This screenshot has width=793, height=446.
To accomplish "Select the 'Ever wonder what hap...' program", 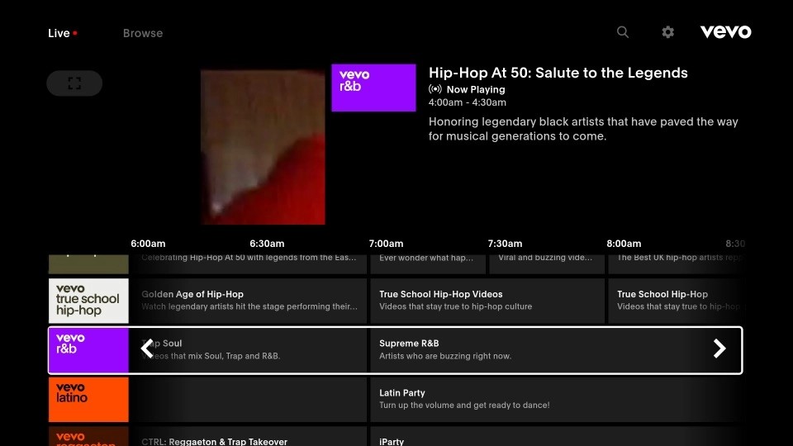I will click(428, 264).
